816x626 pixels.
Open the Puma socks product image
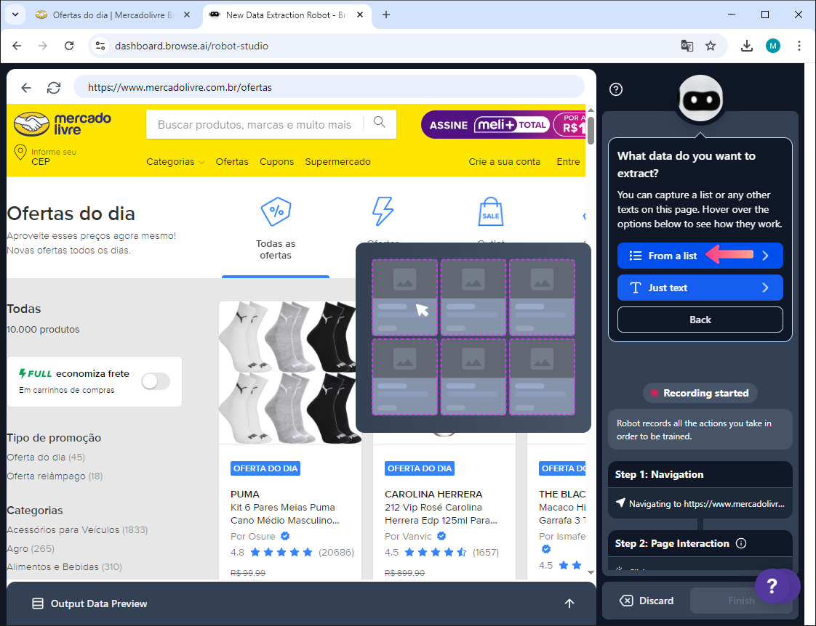[290, 373]
